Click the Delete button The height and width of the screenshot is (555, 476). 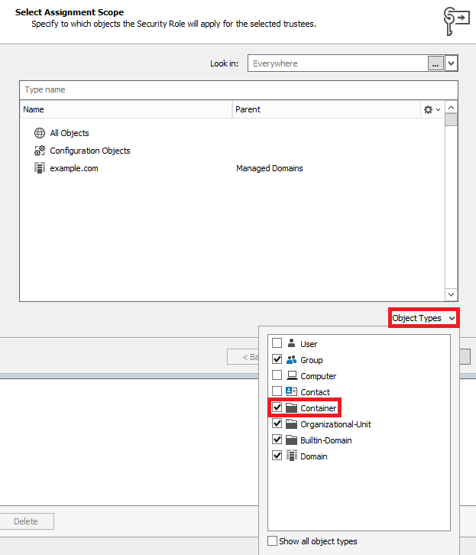pyautogui.click(x=26, y=521)
